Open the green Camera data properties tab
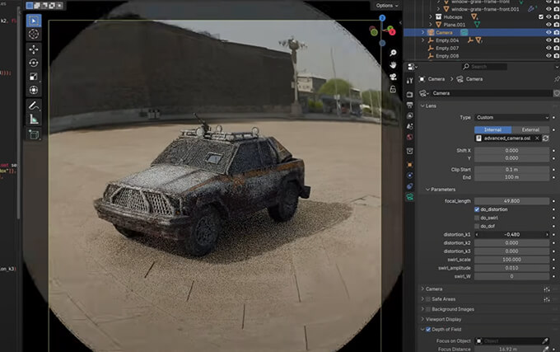The image size is (560, 352). click(x=409, y=197)
